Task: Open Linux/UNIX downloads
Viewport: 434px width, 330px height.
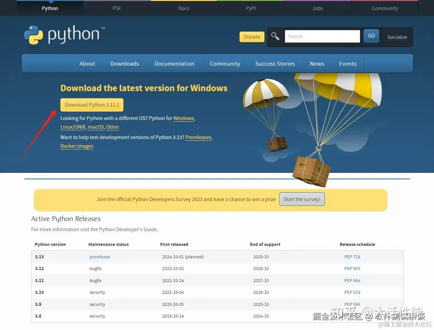Action: pyautogui.click(x=73, y=127)
